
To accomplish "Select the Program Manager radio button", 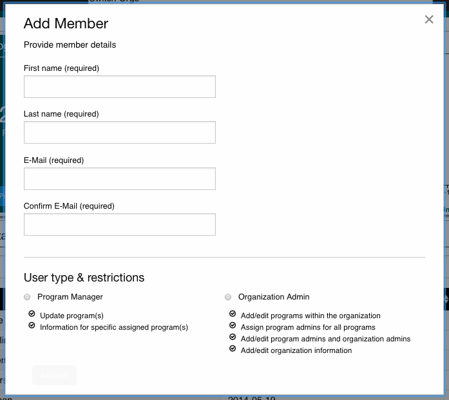I will [27, 297].
